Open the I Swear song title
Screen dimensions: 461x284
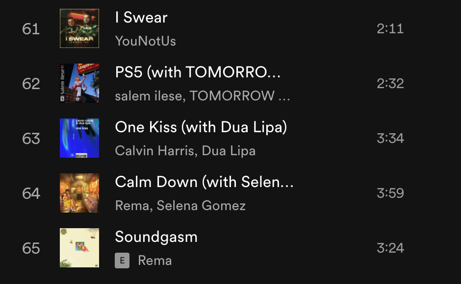(141, 18)
